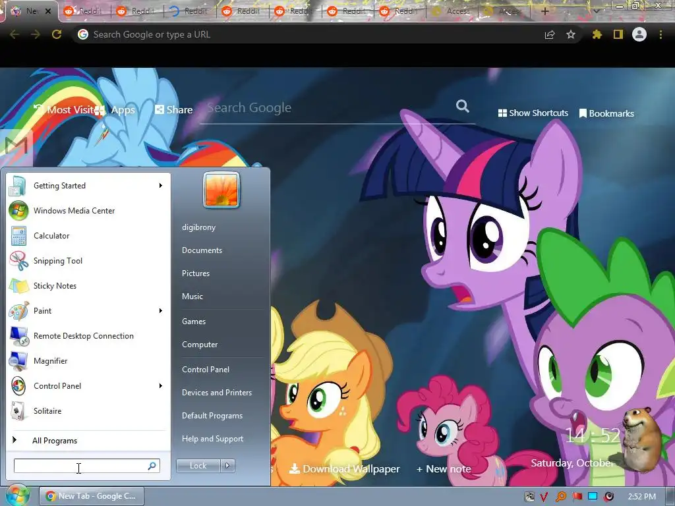Open Control Panel in pinned programs list

coord(88,386)
